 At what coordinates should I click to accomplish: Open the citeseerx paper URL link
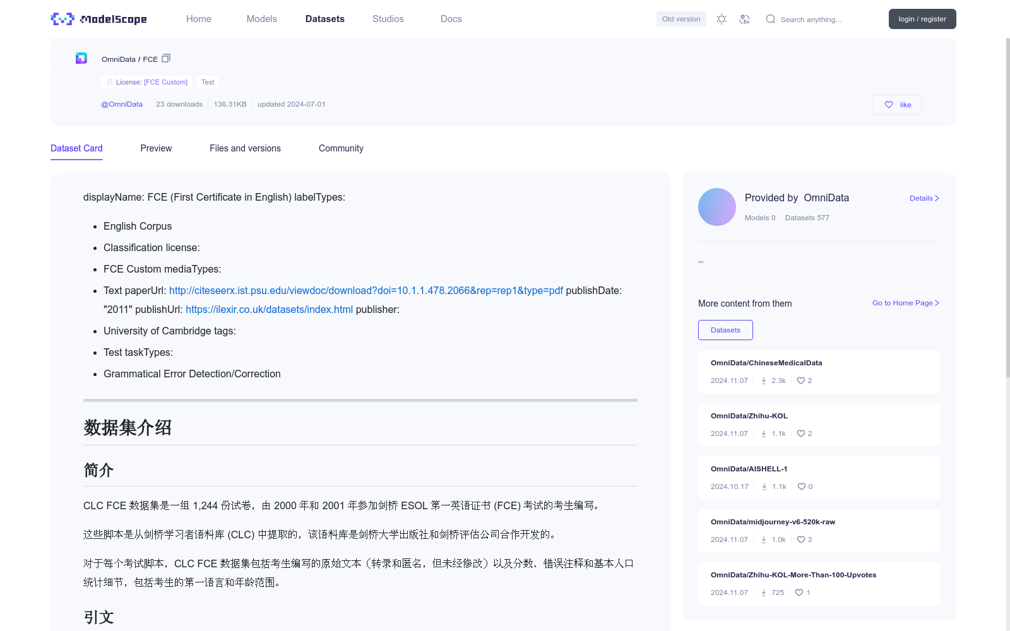366,290
